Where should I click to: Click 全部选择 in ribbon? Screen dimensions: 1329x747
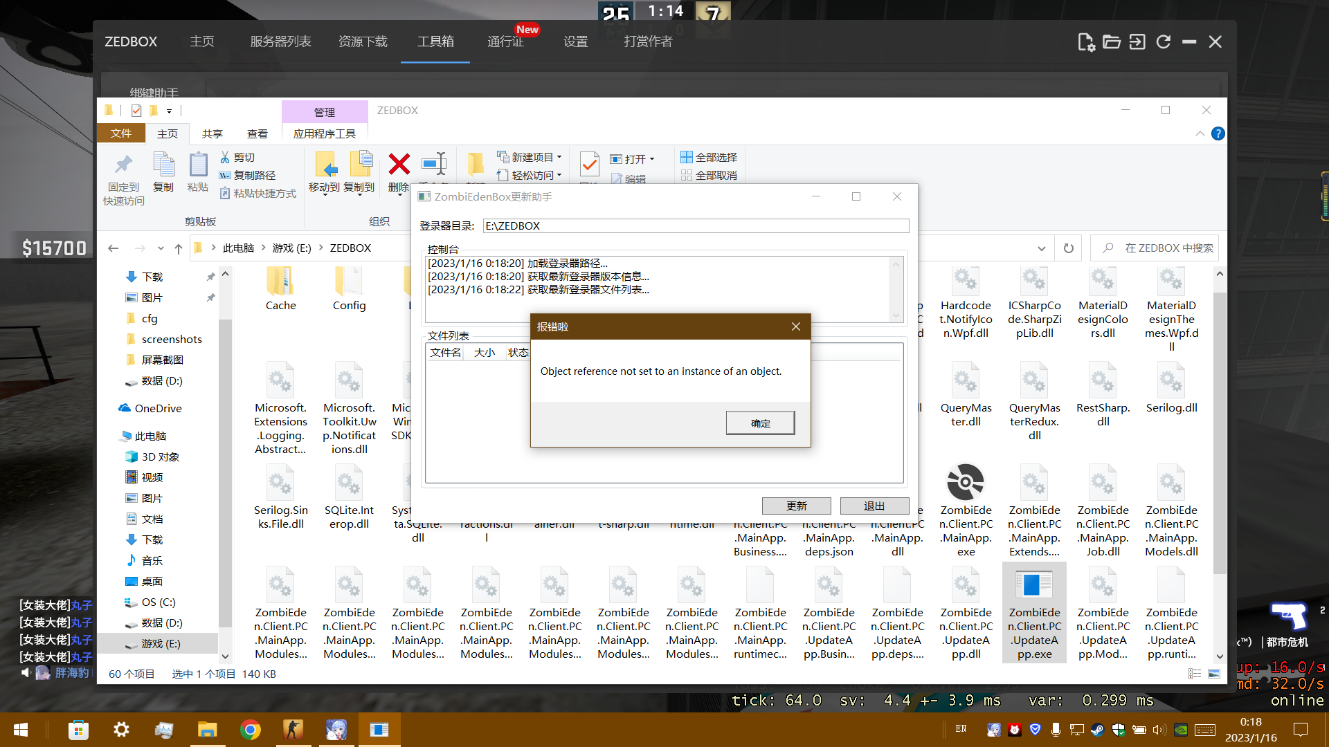click(709, 158)
